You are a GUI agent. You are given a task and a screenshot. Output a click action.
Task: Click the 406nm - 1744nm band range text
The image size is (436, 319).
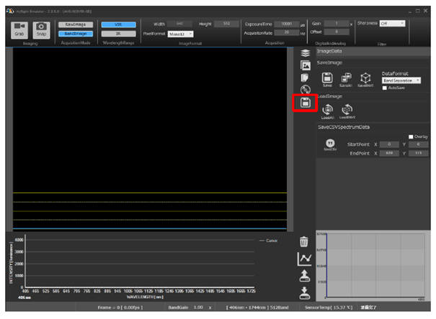pos(257,308)
